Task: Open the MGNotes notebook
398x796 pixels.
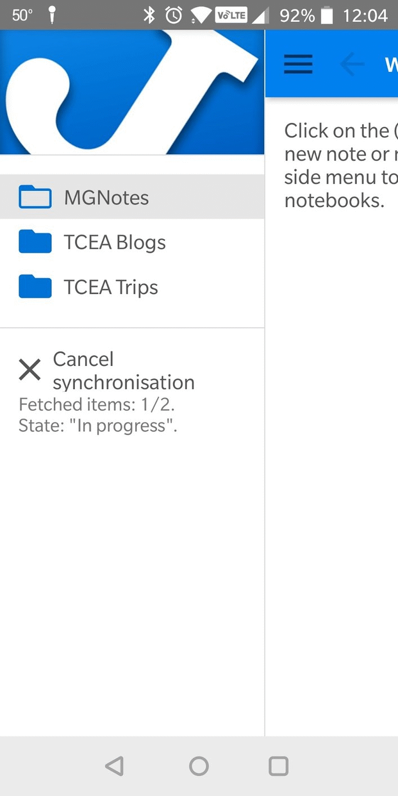Action: 106,198
